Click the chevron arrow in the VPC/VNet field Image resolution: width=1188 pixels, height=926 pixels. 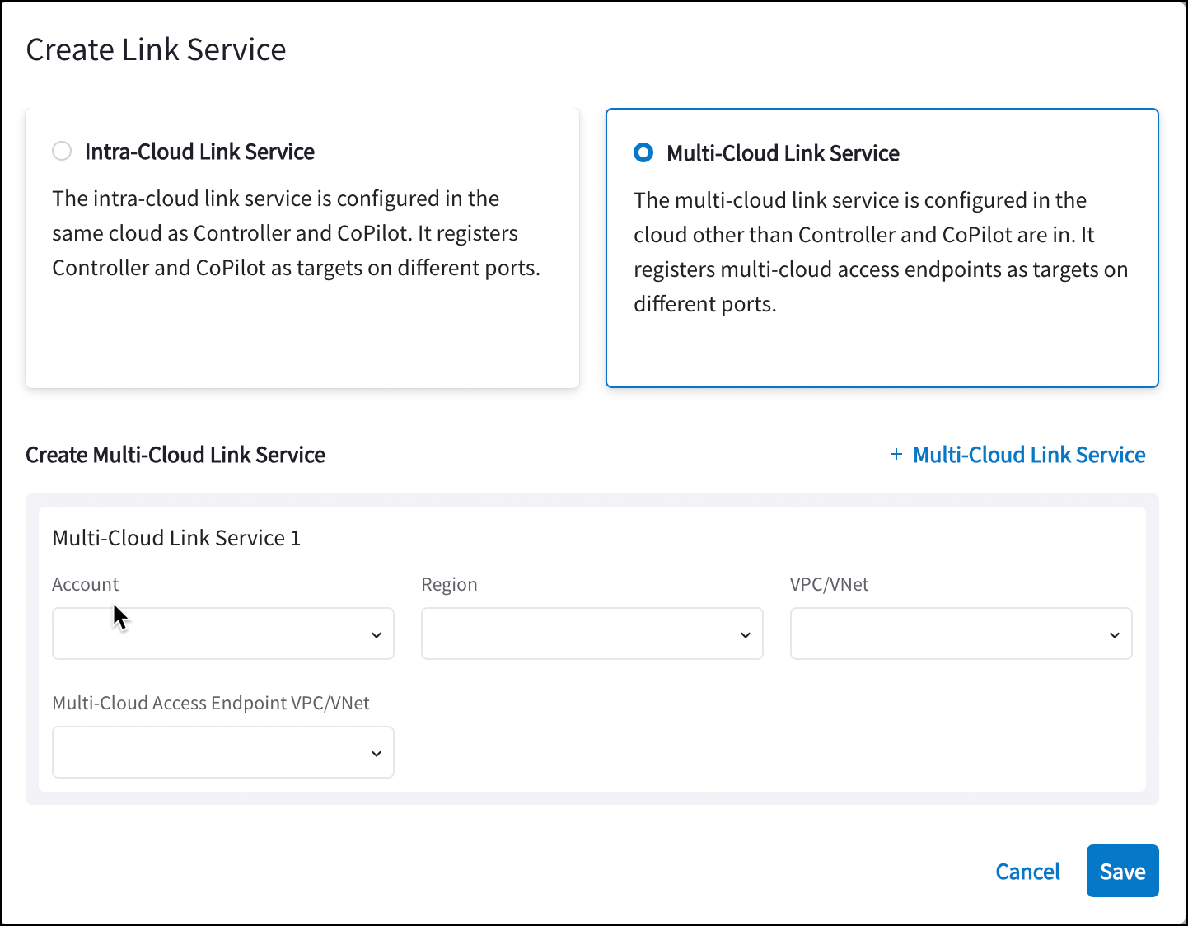coord(1115,634)
